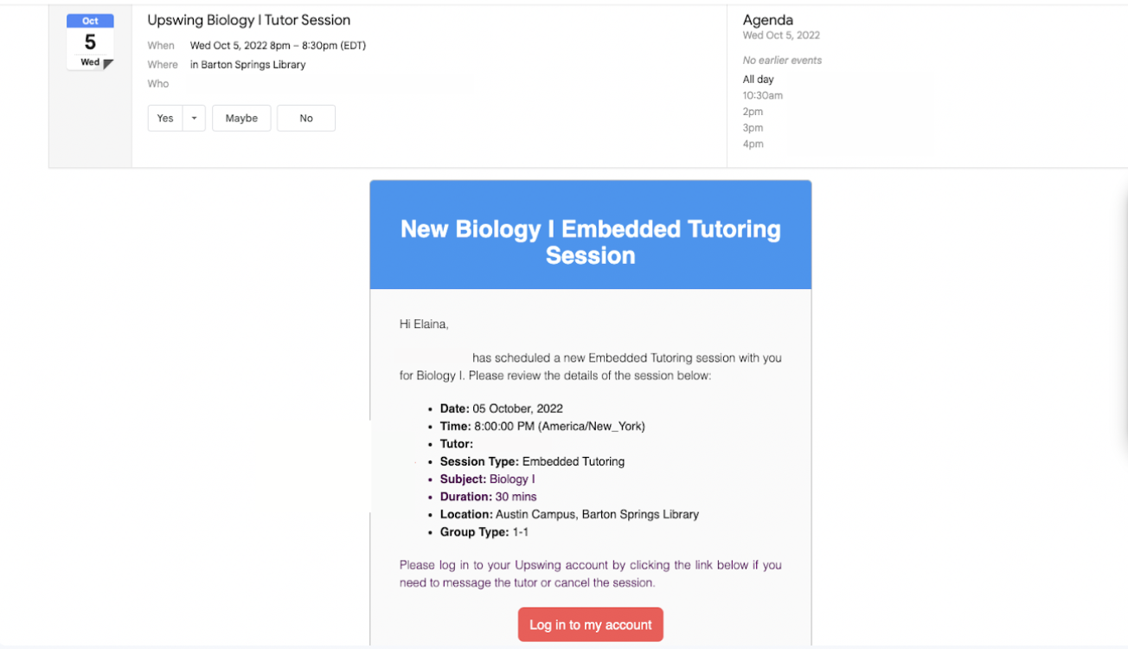Click the Agenda heading
This screenshot has width=1128, height=649.
tap(768, 20)
